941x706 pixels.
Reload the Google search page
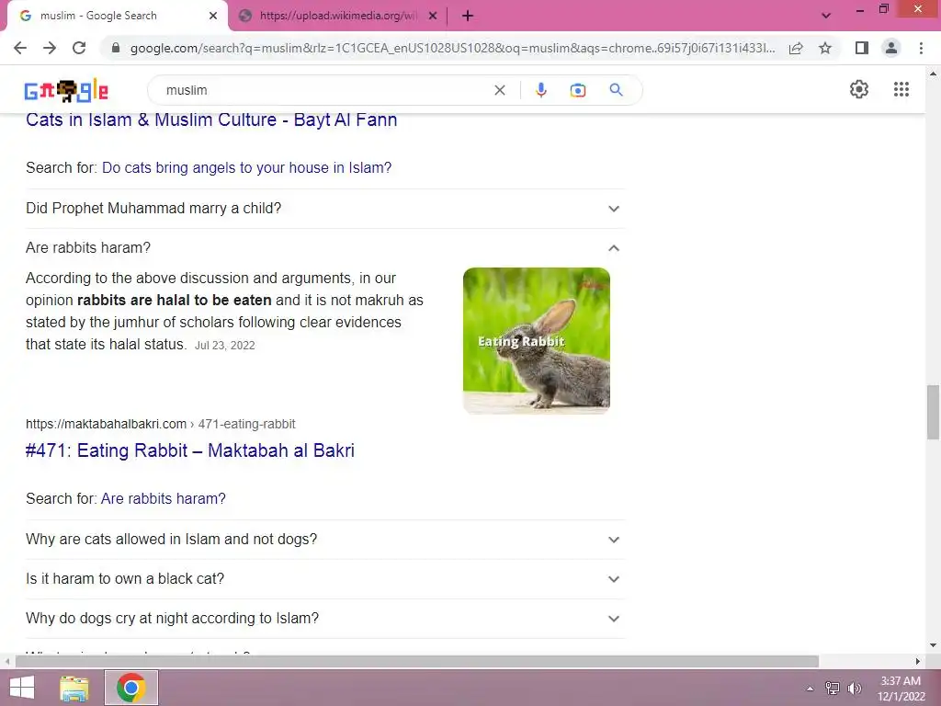[x=79, y=48]
